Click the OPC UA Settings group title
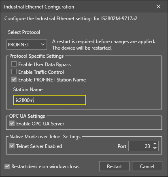168x177 pixels. 27,116
